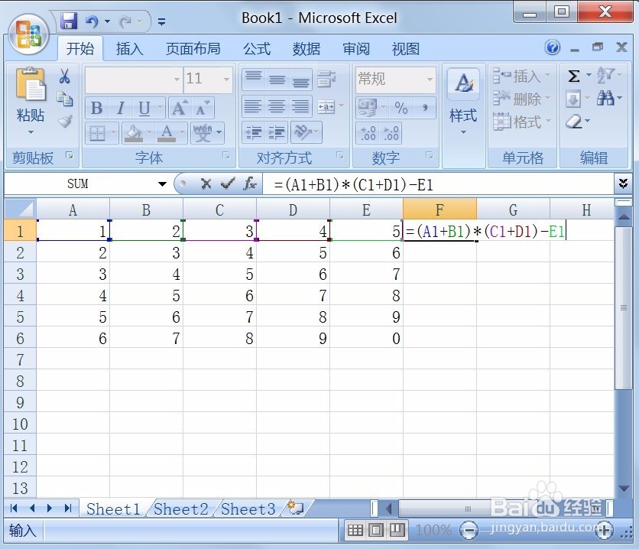Image resolution: width=639 pixels, height=549 pixels.
Task: Click zoom out minus button
Action: (x=469, y=530)
